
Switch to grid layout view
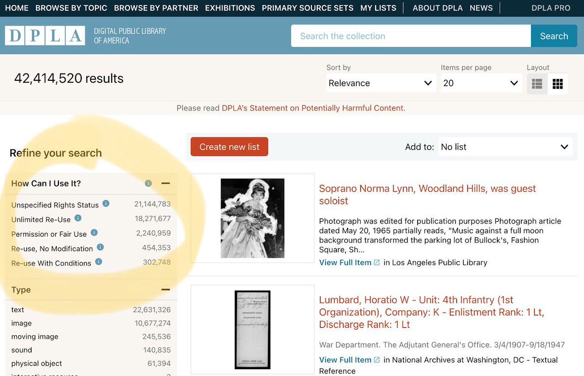click(x=558, y=83)
